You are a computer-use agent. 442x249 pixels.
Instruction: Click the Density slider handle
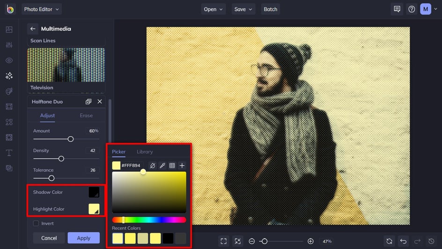(61, 159)
